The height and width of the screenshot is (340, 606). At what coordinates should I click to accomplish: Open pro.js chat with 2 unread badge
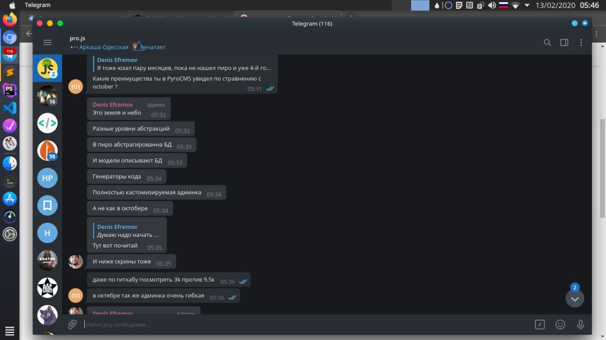click(47, 68)
